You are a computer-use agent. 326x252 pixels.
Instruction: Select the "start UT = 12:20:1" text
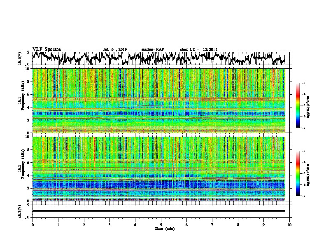coord(199,49)
